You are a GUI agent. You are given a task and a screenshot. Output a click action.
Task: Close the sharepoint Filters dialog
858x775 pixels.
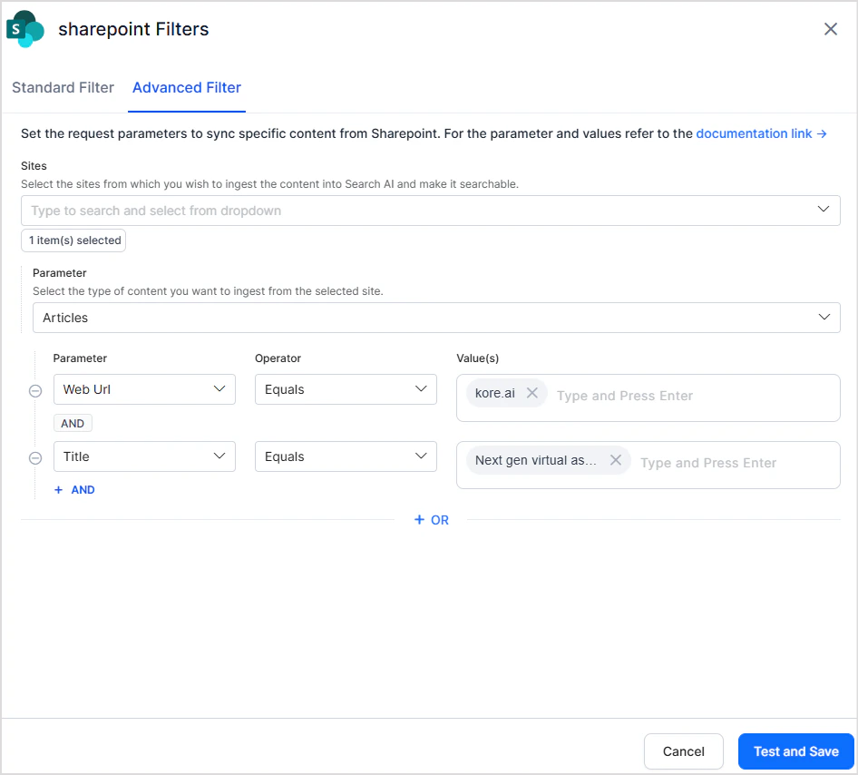tap(830, 29)
